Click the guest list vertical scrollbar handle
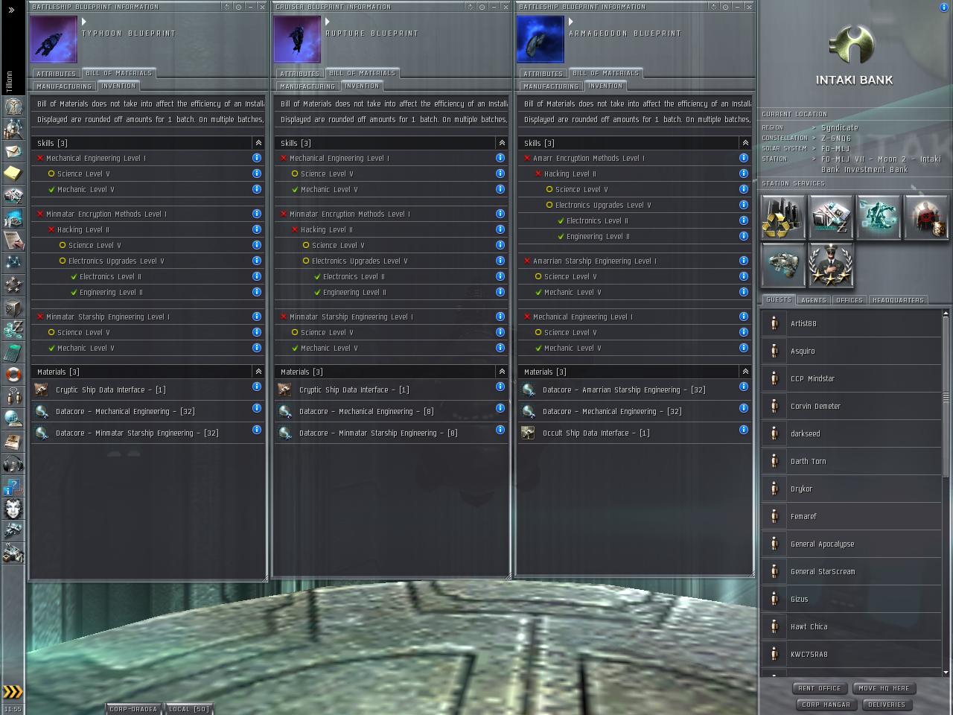Screen dimensions: 953x715 pyautogui.click(x=946, y=397)
